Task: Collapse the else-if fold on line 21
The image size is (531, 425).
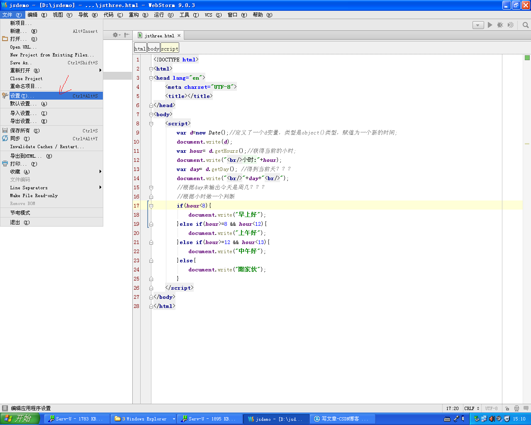Action: [x=151, y=242]
